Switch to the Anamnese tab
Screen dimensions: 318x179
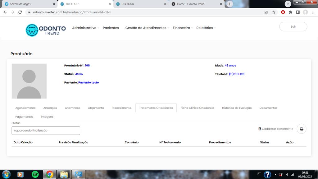click(x=72, y=108)
